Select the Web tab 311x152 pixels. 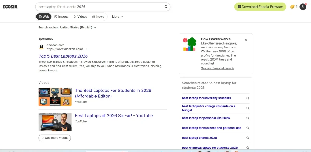coord(44,17)
